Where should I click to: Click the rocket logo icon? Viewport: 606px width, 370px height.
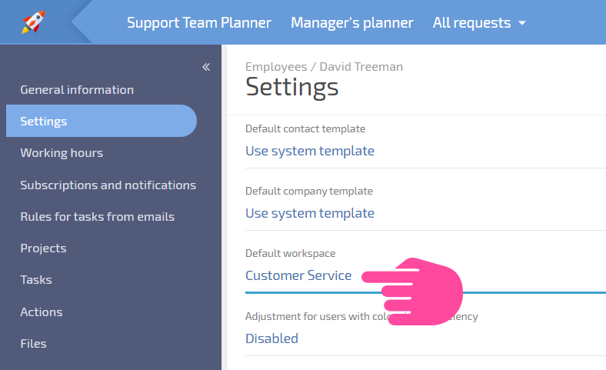click(33, 22)
